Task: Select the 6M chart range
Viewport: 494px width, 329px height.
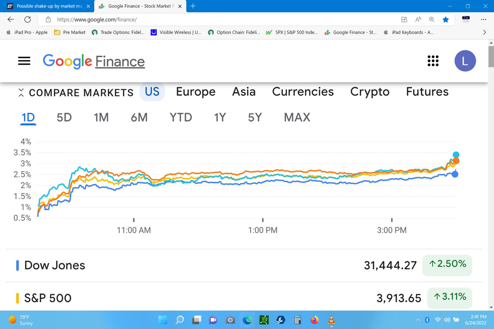Action: point(139,118)
